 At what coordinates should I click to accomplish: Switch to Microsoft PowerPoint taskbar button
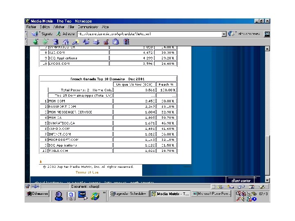pyautogui.click(x=211, y=194)
